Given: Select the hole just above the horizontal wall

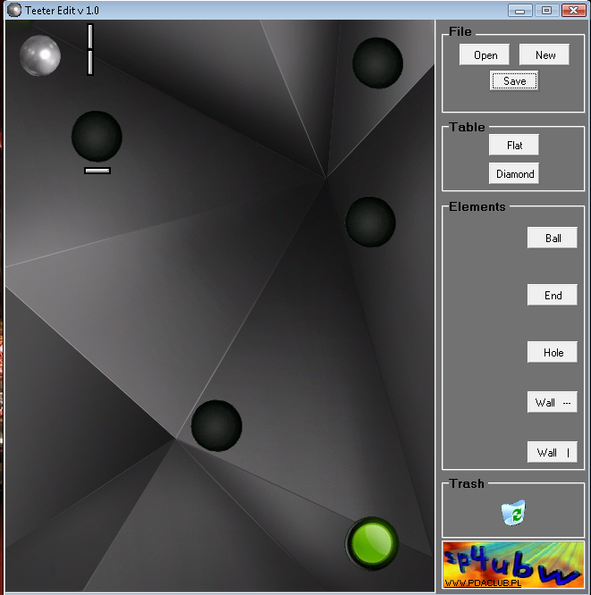Looking at the screenshot, I should coord(97,137).
